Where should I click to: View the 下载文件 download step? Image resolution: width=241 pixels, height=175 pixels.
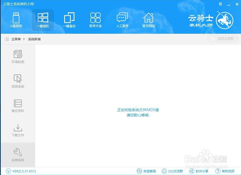(x=17, y=130)
